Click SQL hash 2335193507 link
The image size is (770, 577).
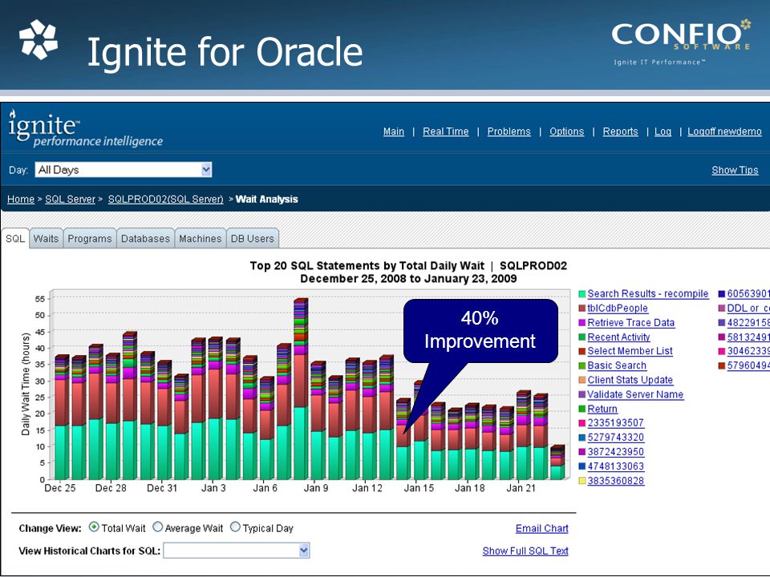615,423
